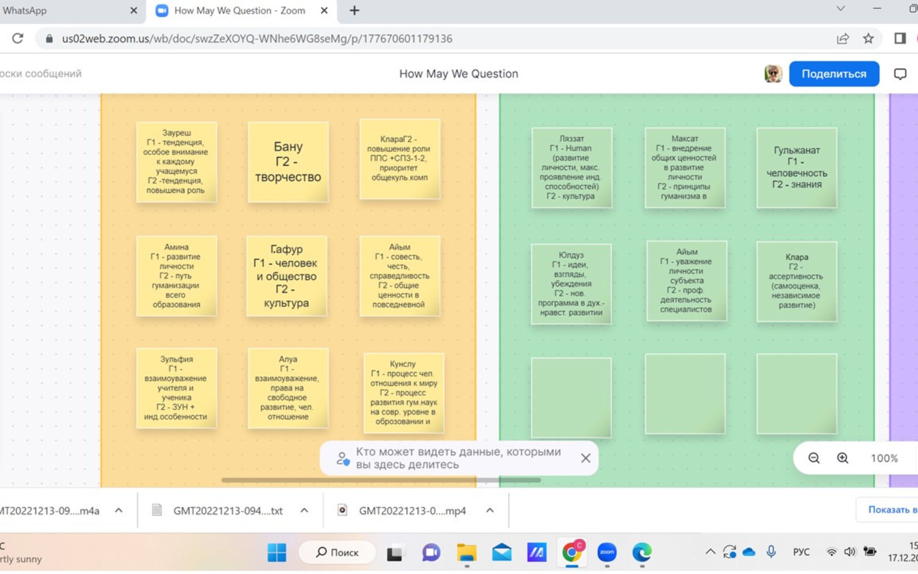Open the comments panel icon
Viewport: 918px width, 574px height.
900,74
